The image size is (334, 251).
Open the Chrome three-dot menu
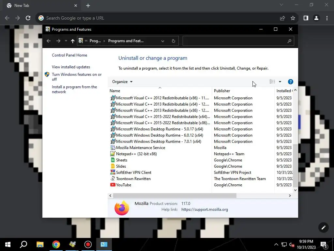tap(327, 18)
